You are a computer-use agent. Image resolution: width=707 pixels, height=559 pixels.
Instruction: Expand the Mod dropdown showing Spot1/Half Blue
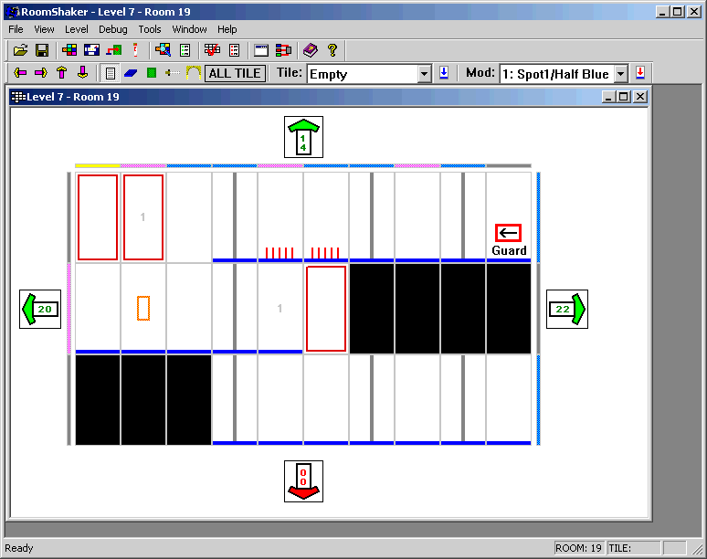pos(621,74)
